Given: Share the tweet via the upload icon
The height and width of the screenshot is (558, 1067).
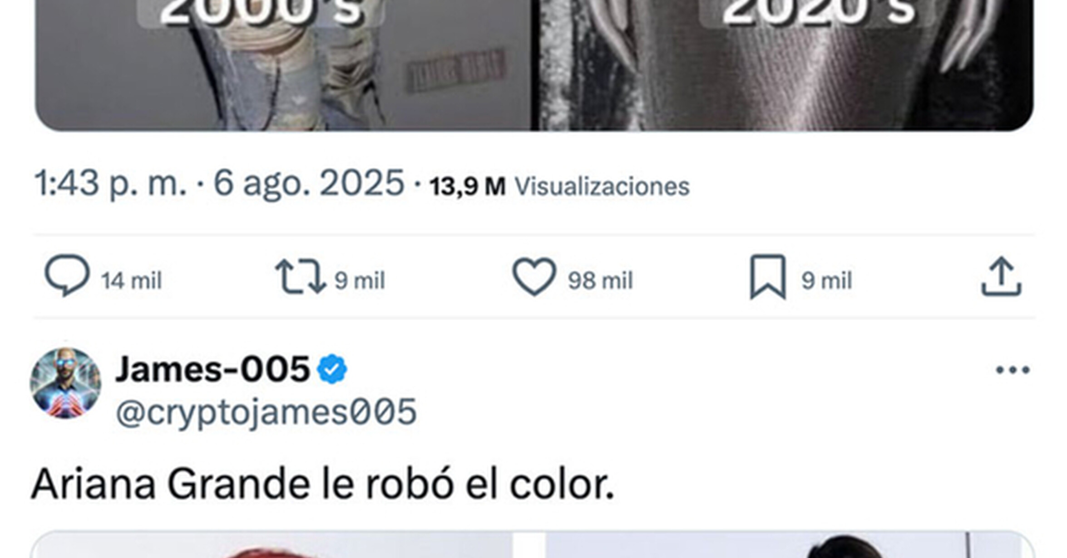Looking at the screenshot, I should point(1002,276).
